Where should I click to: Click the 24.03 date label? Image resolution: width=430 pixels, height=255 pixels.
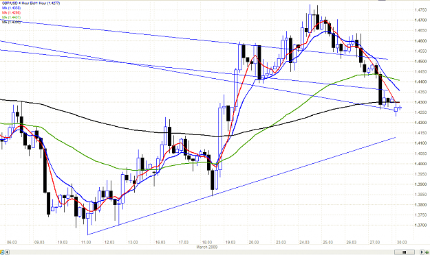304,243
